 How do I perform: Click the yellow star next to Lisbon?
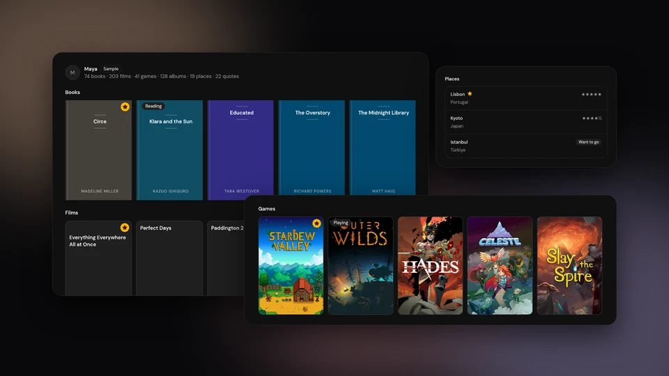point(470,94)
